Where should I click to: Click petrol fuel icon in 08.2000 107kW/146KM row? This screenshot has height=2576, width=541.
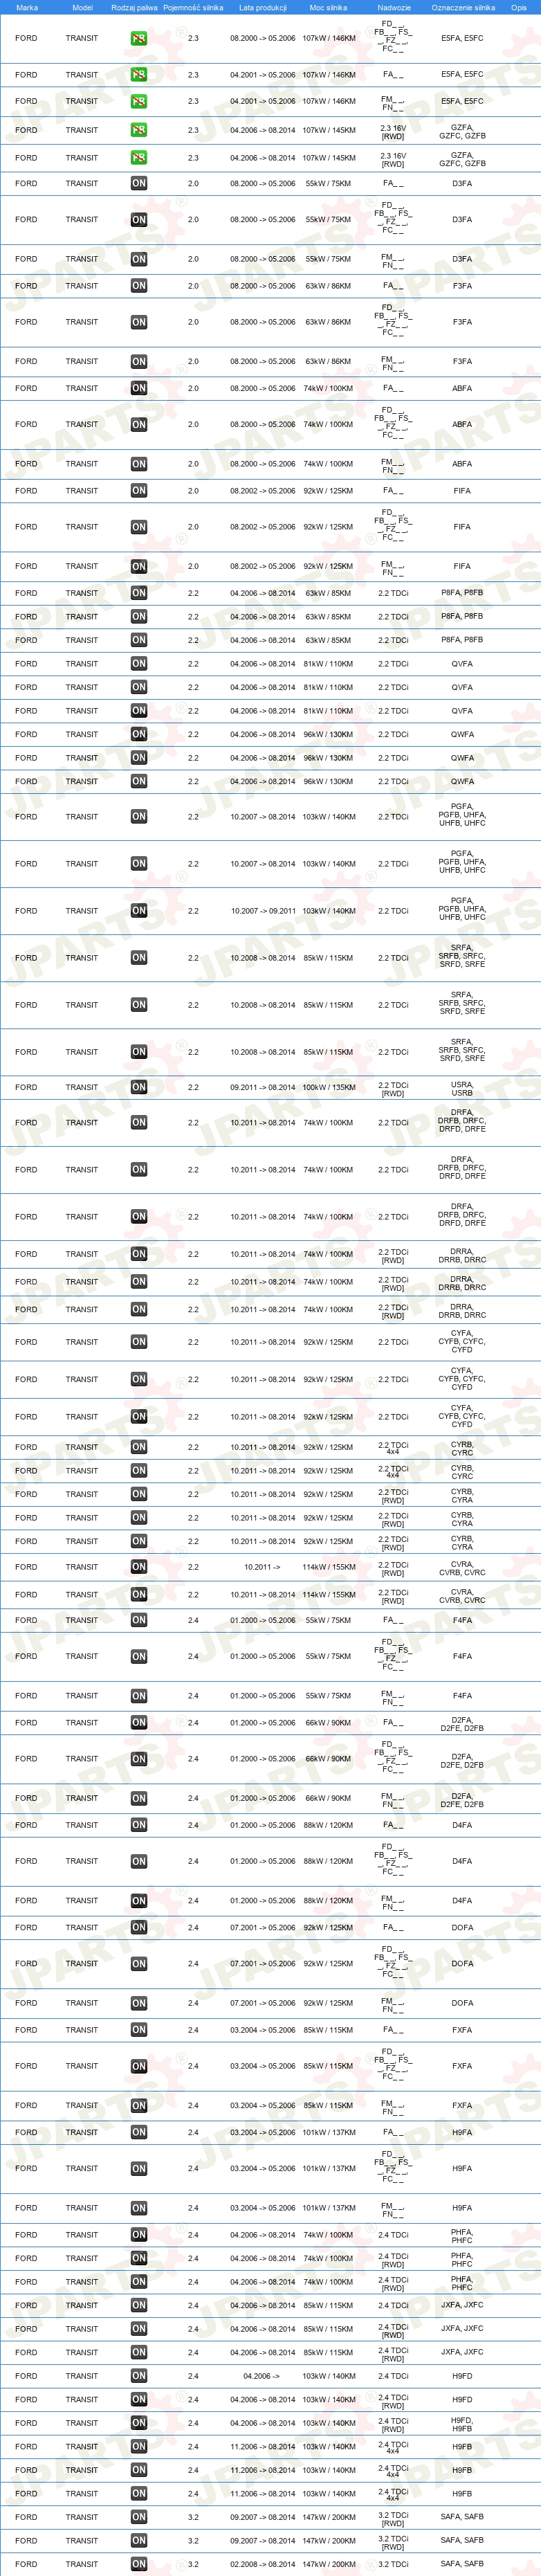(139, 38)
